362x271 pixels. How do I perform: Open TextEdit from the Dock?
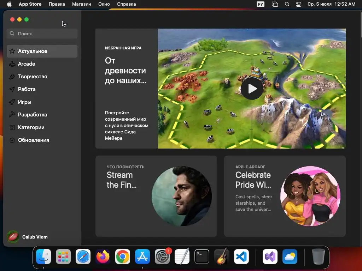pyautogui.click(x=182, y=257)
